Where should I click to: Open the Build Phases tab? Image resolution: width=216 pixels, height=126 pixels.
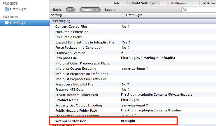coord(176,3)
